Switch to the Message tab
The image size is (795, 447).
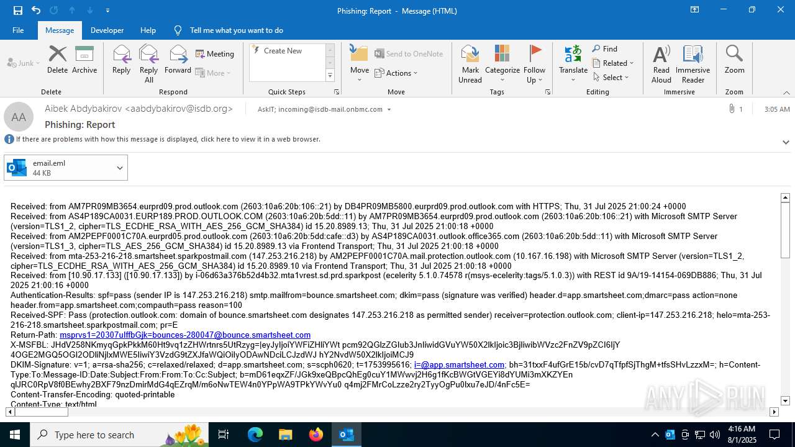click(60, 30)
